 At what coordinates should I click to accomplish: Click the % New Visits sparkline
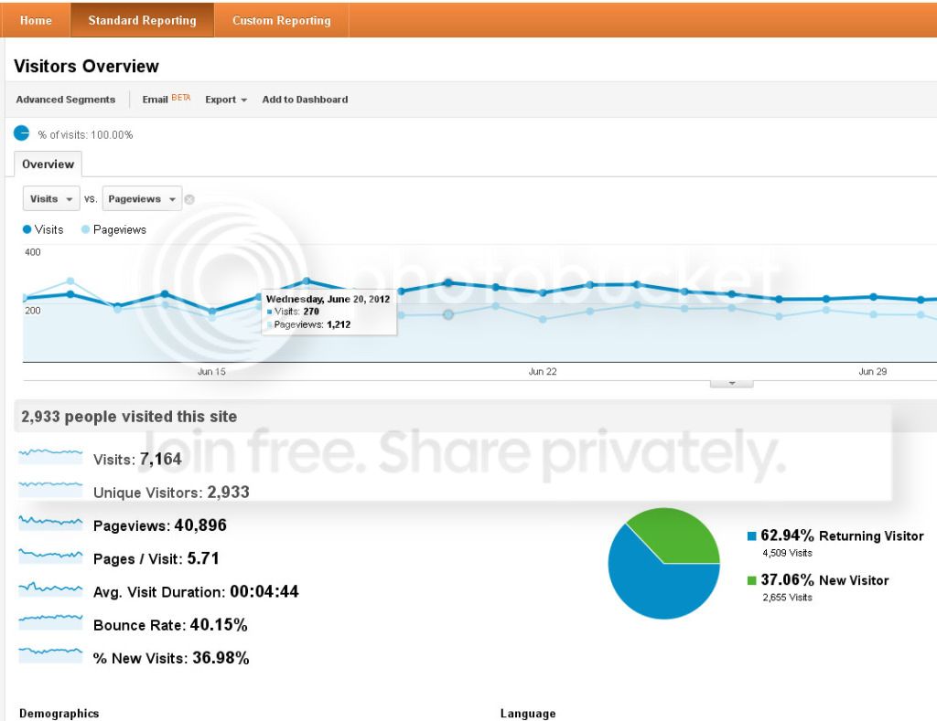point(50,653)
